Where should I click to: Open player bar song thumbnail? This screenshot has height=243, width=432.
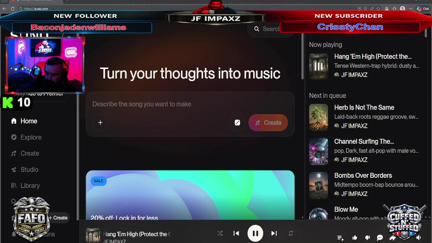(x=93, y=235)
